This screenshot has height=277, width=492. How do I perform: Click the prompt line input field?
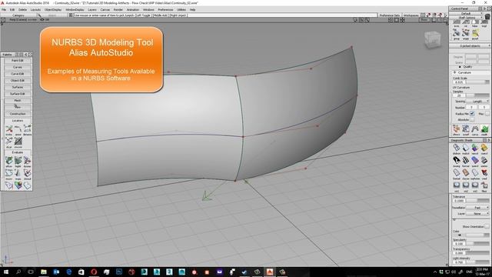(225, 15)
